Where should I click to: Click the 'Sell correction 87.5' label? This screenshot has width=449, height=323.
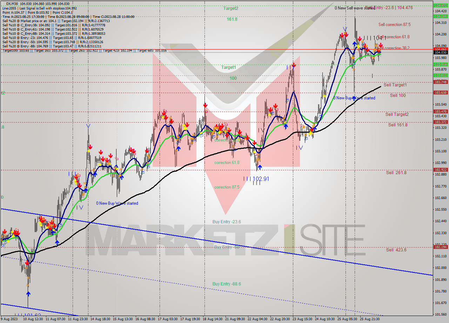point(395,25)
